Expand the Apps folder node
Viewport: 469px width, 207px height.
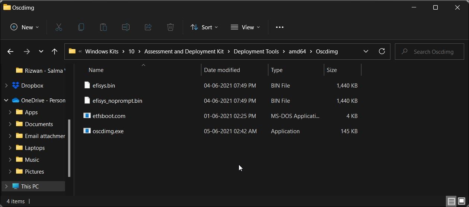pyautogui.click(x=10, y=112)
